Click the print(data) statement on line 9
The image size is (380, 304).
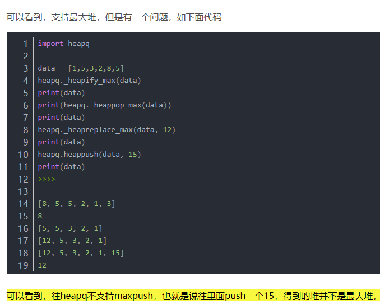click(61, 142)
